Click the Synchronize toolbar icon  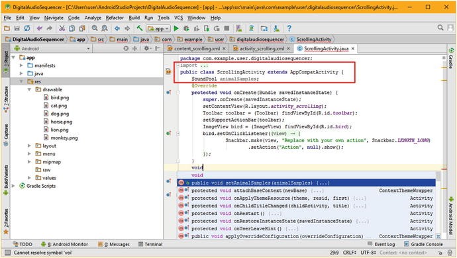pos(26,28)
